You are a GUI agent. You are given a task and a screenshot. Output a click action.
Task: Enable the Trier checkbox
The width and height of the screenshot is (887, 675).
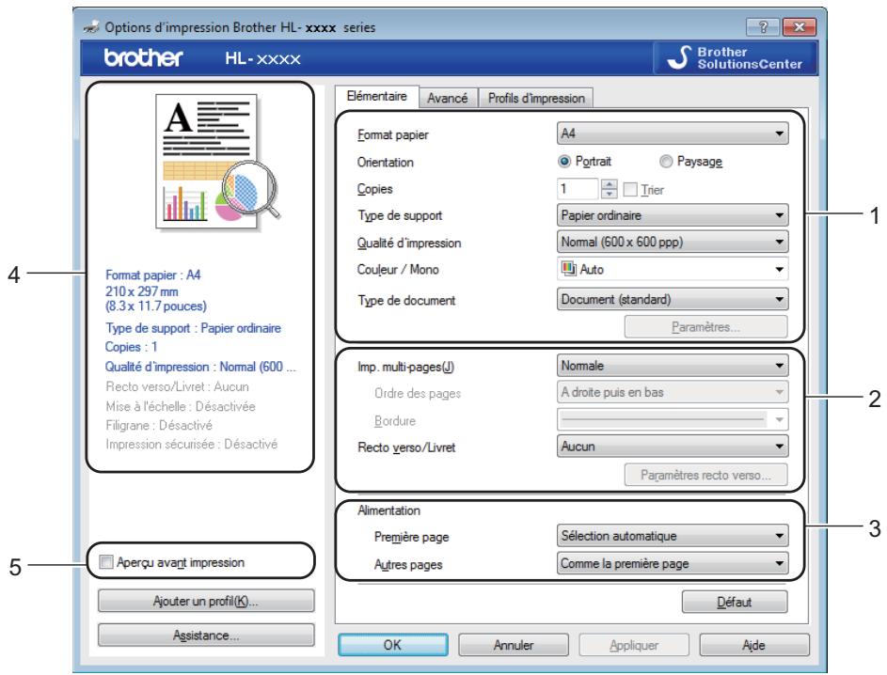point(629,189)
